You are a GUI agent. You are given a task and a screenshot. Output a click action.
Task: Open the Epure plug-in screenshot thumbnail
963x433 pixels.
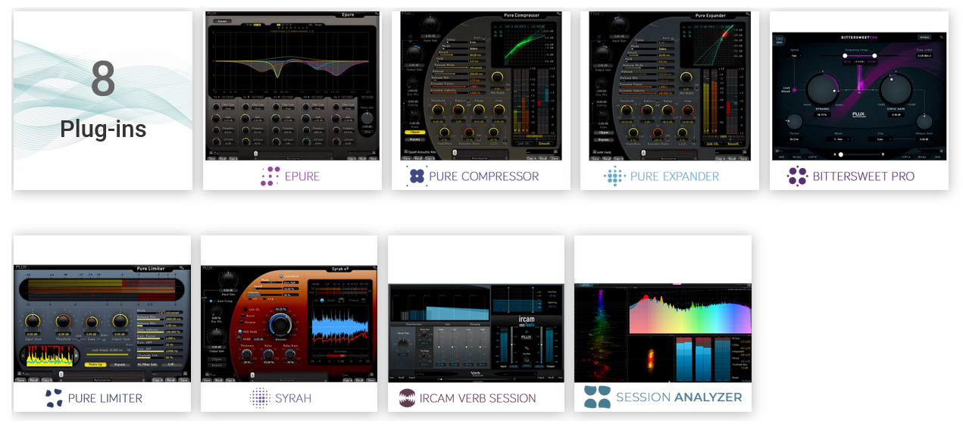(x=292, y=86)
